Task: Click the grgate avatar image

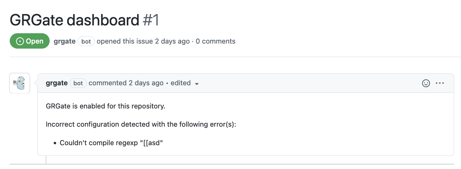Action: pos(20,83)
